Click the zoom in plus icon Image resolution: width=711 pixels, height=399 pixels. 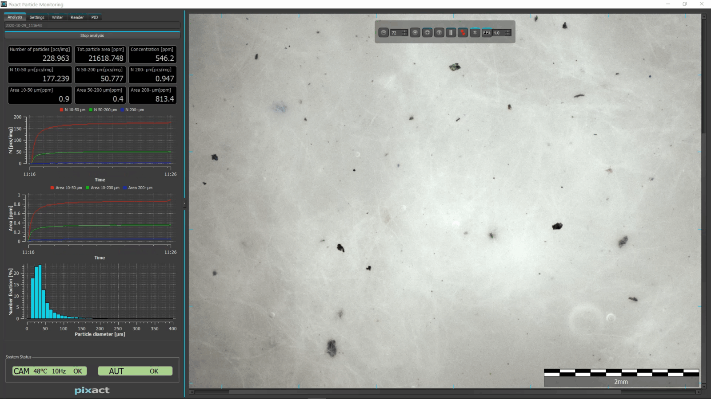[x=415, y=32]
